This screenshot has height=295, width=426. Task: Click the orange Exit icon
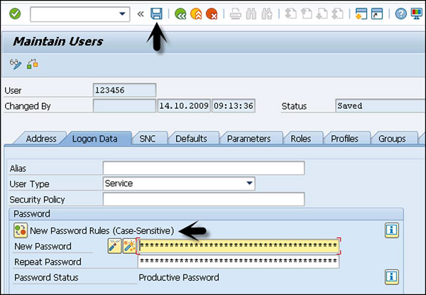196,14
